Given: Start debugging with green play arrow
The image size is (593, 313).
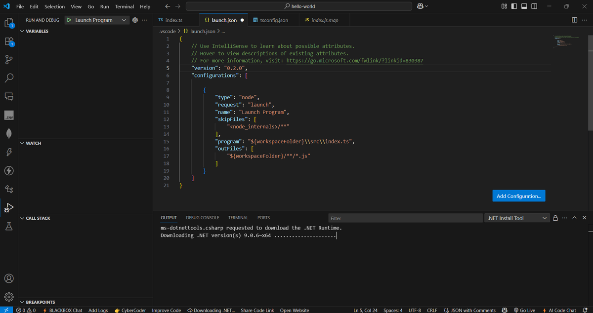Looking at the screenshot, I should pyautogui.click(x=70, y=20).
